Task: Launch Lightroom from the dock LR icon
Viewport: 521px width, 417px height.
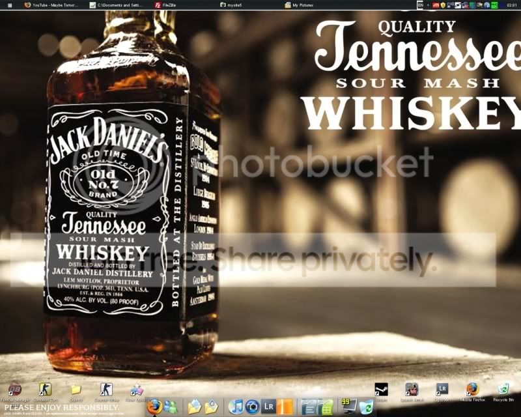Action: [x=268, y=407]
